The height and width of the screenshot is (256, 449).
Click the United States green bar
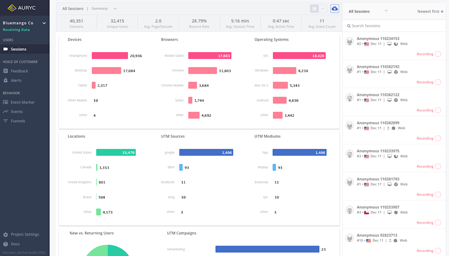tap(116, 153)
